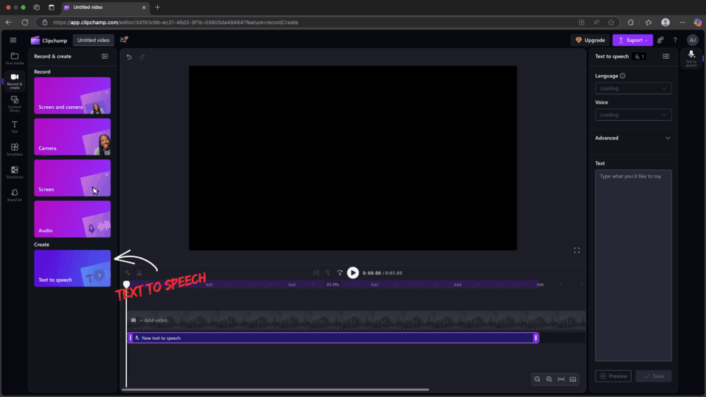Screen dimensions: 706x397
Task: Open the Text panel in the sidebar
Action: (14, 127)
